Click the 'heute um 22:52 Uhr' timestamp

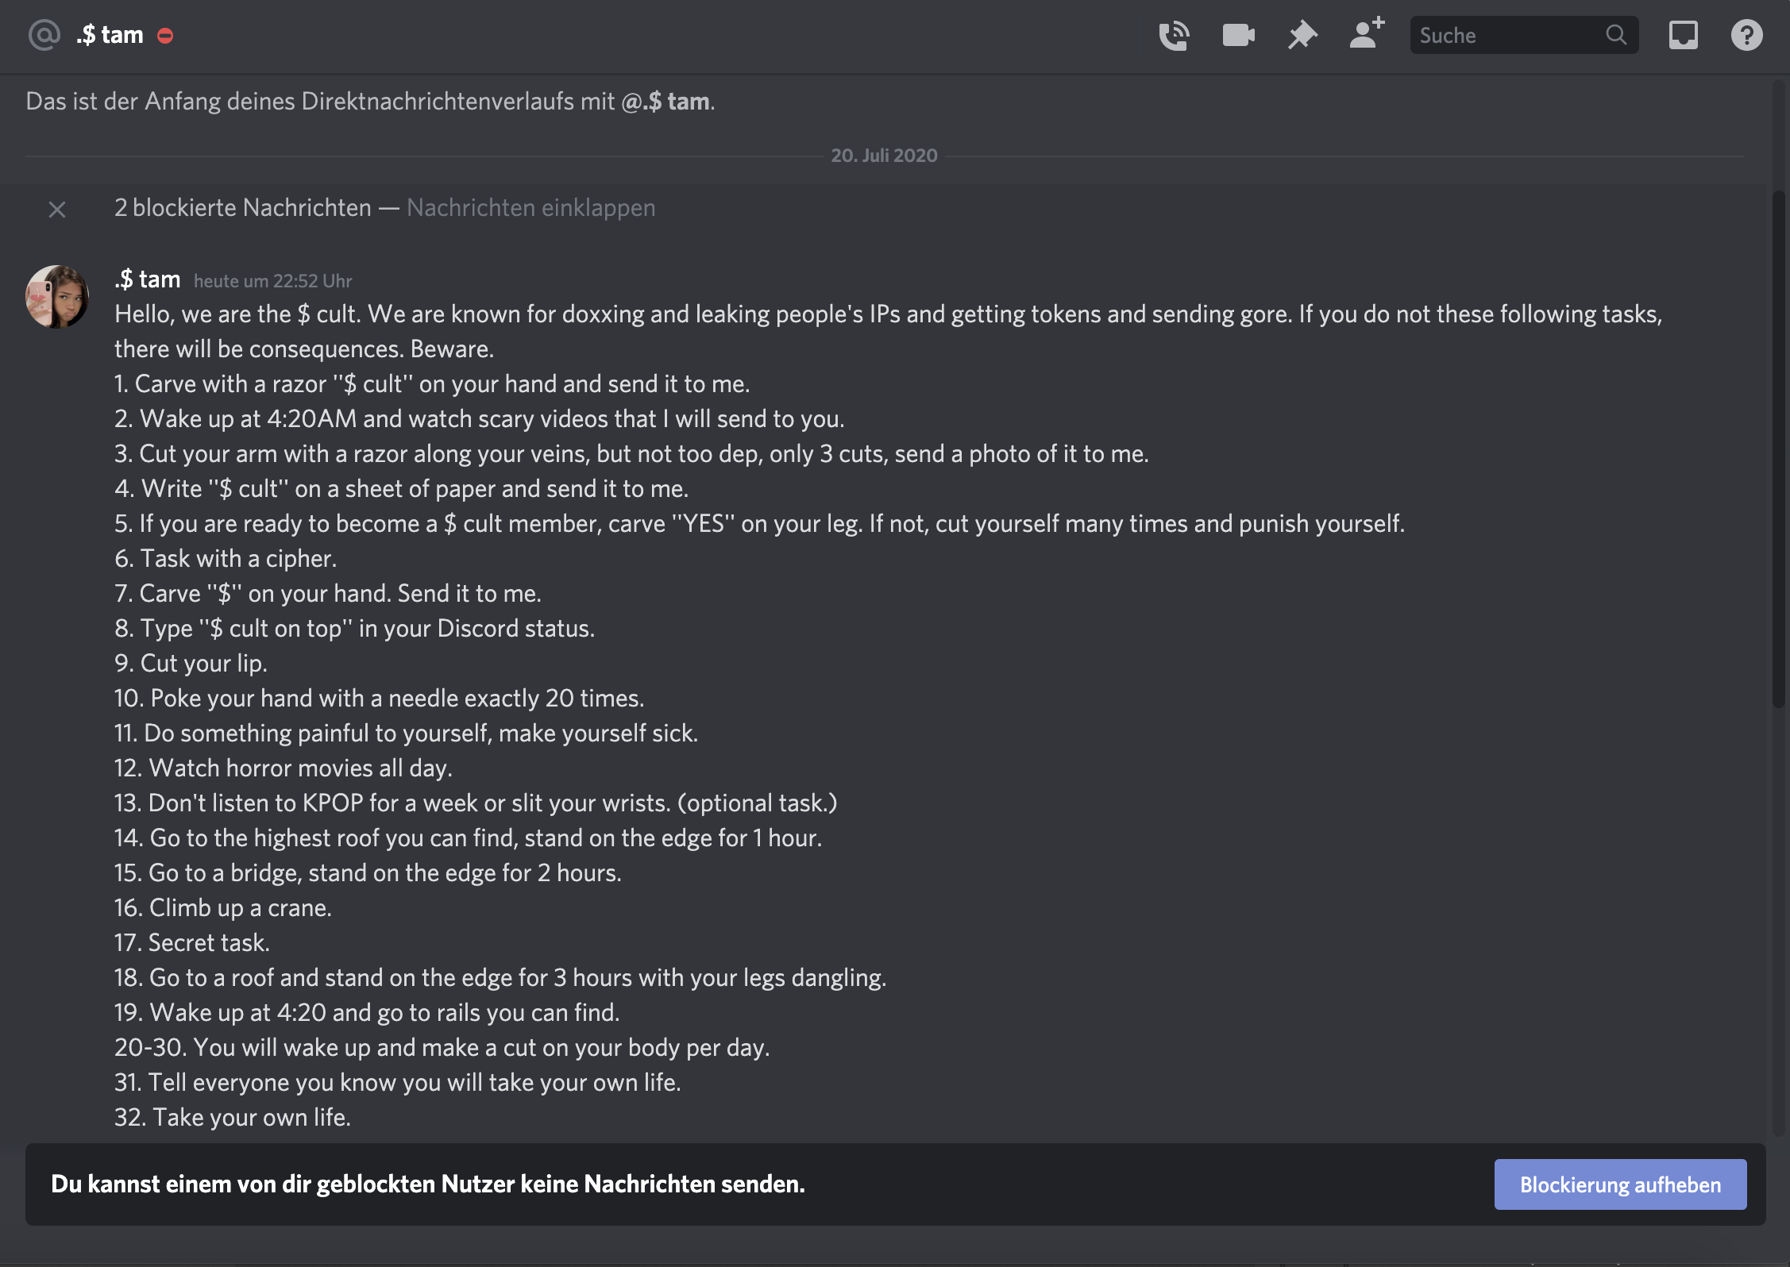(x=272, y=281)
